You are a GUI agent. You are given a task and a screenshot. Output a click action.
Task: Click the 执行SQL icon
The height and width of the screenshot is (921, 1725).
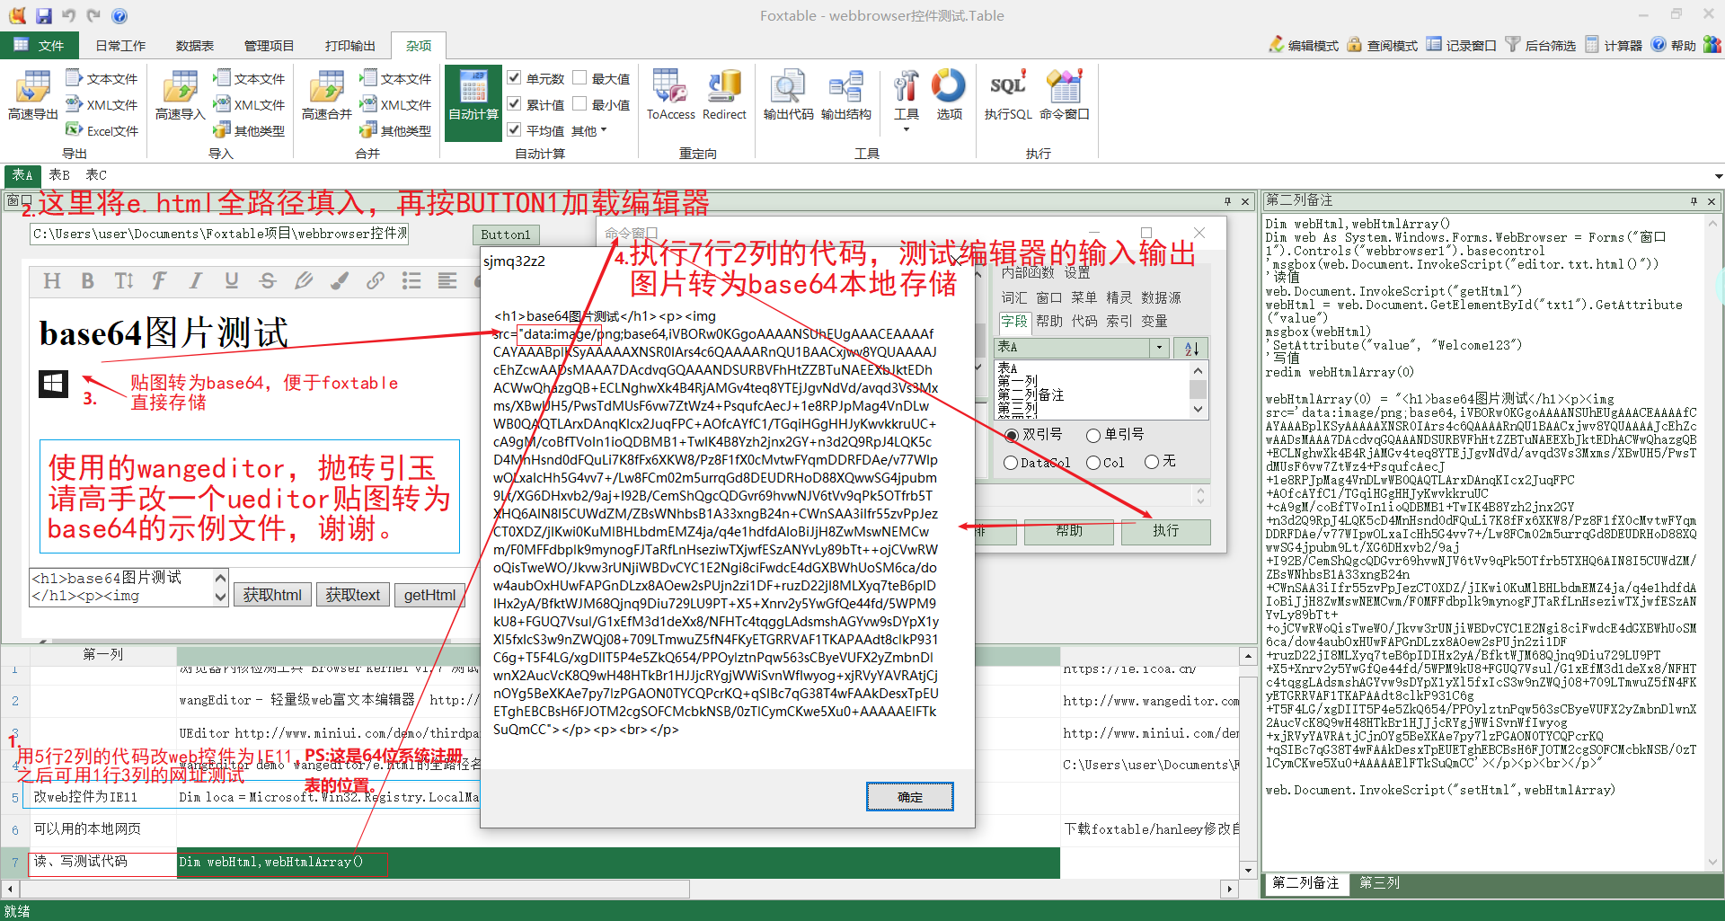tap(1008, 95)
